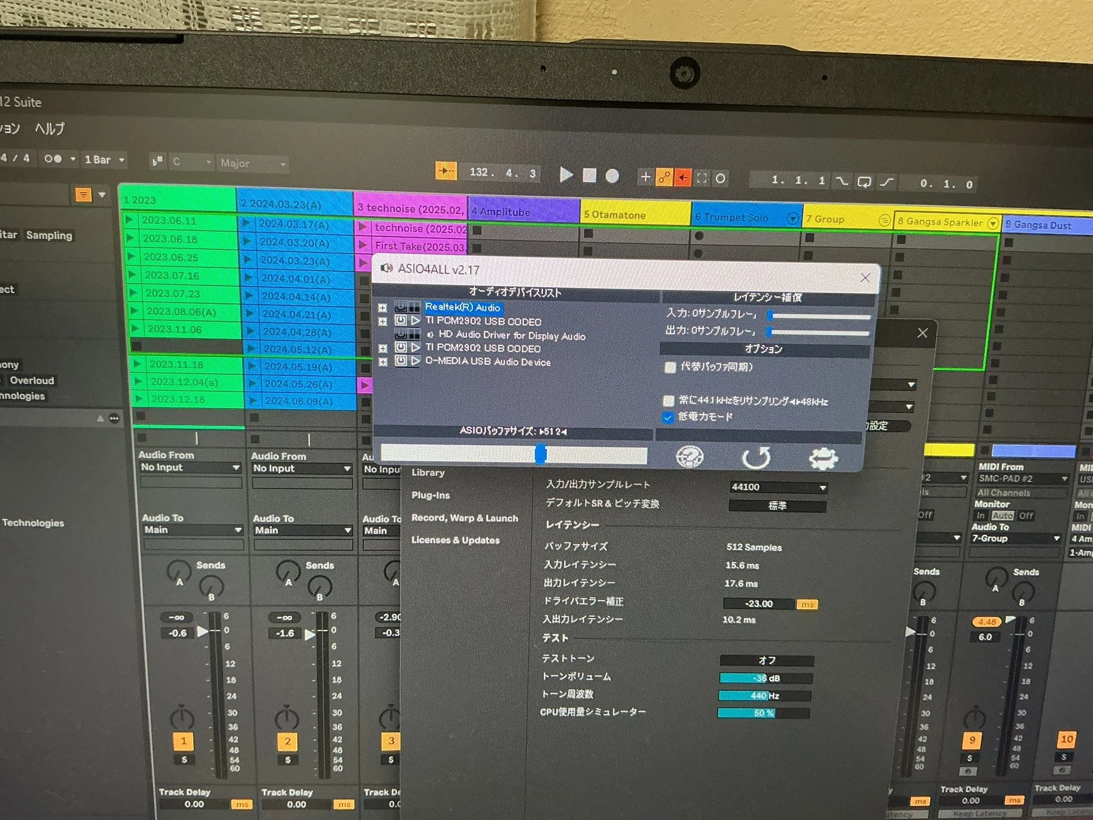Image resolution: width=1093 pixels, height=820 pixels.
Task: Toggle the Punch-In switch icon
Action: point(842,181)
